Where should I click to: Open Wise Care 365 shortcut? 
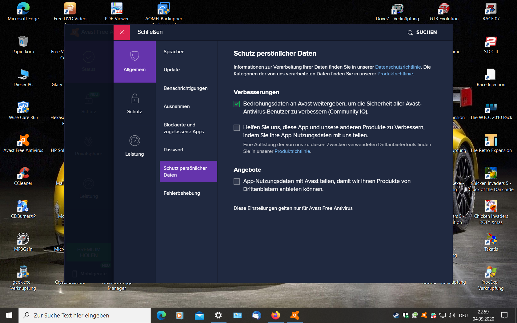pyautogui.click(x=23, y=110)
